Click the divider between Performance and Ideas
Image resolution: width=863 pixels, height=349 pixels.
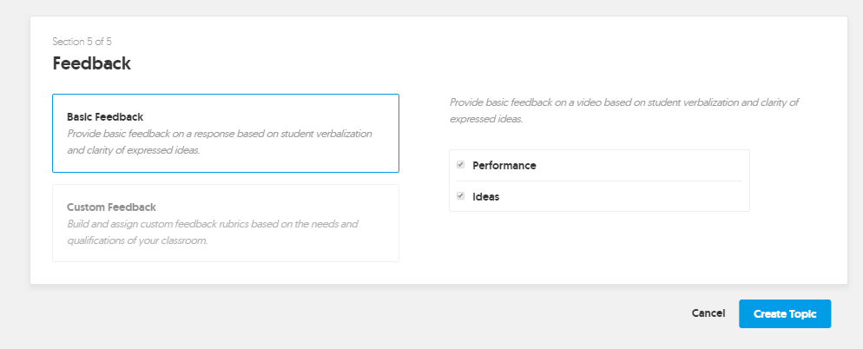[x=599, y=181]
